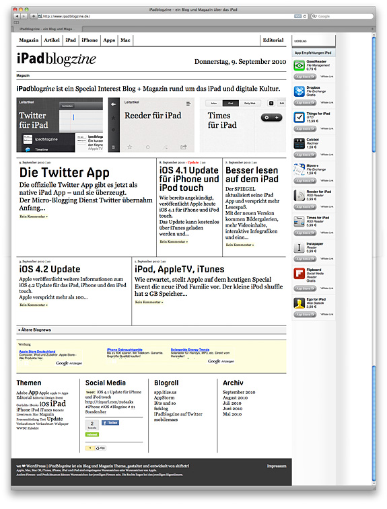Viewport: 387px width, 509px height.
Task: Open the app.itize.us blogroll link
Action: tap(165, 392)
